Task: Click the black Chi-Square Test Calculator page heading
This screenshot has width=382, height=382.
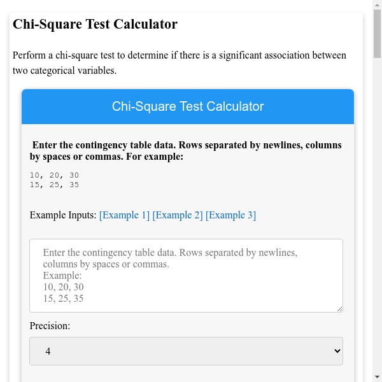Action: [95, 25]
